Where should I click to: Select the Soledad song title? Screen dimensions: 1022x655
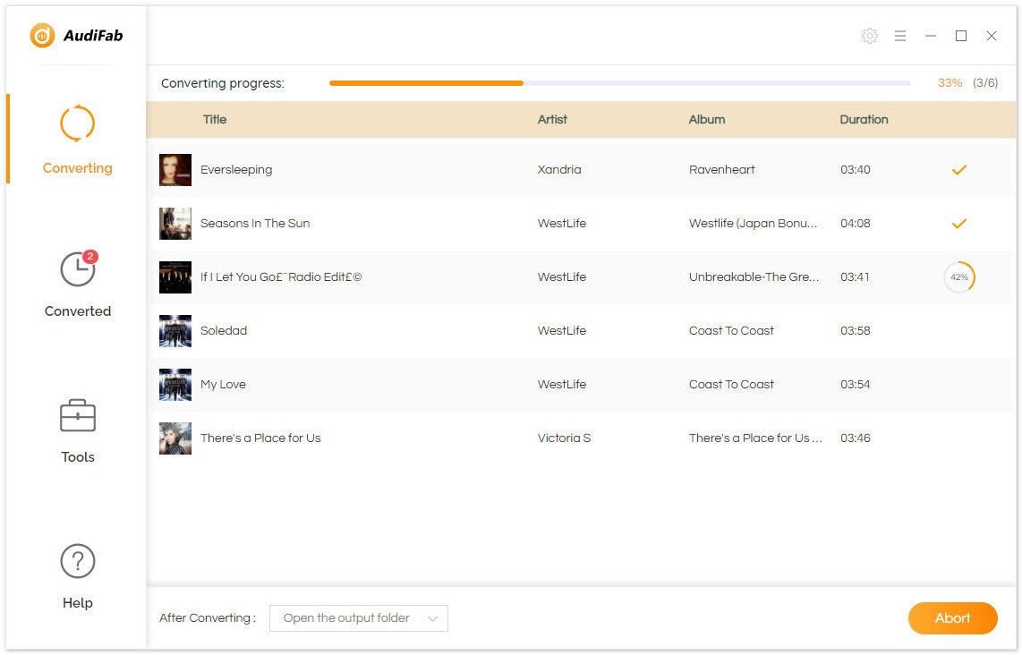pyautogui.click(x=224, y=330)
